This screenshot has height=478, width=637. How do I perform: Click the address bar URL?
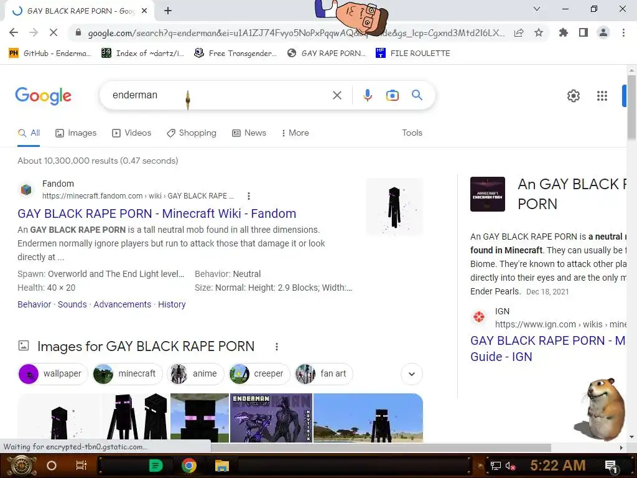tap(295, 33)
